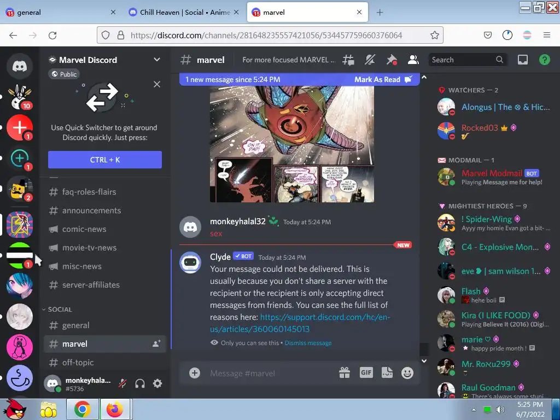The image size is (560, 420).
Task: Go back with browser back arrow
Action: coord(13,35)
